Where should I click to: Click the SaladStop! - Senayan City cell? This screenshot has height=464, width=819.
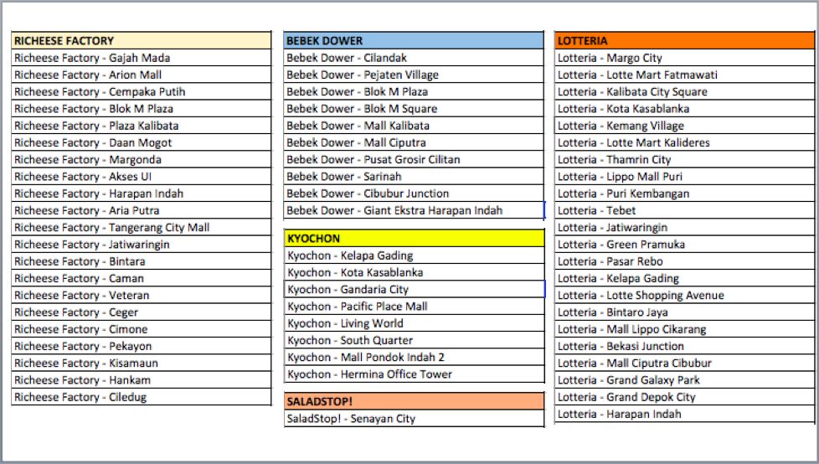(x=414, y=419)
